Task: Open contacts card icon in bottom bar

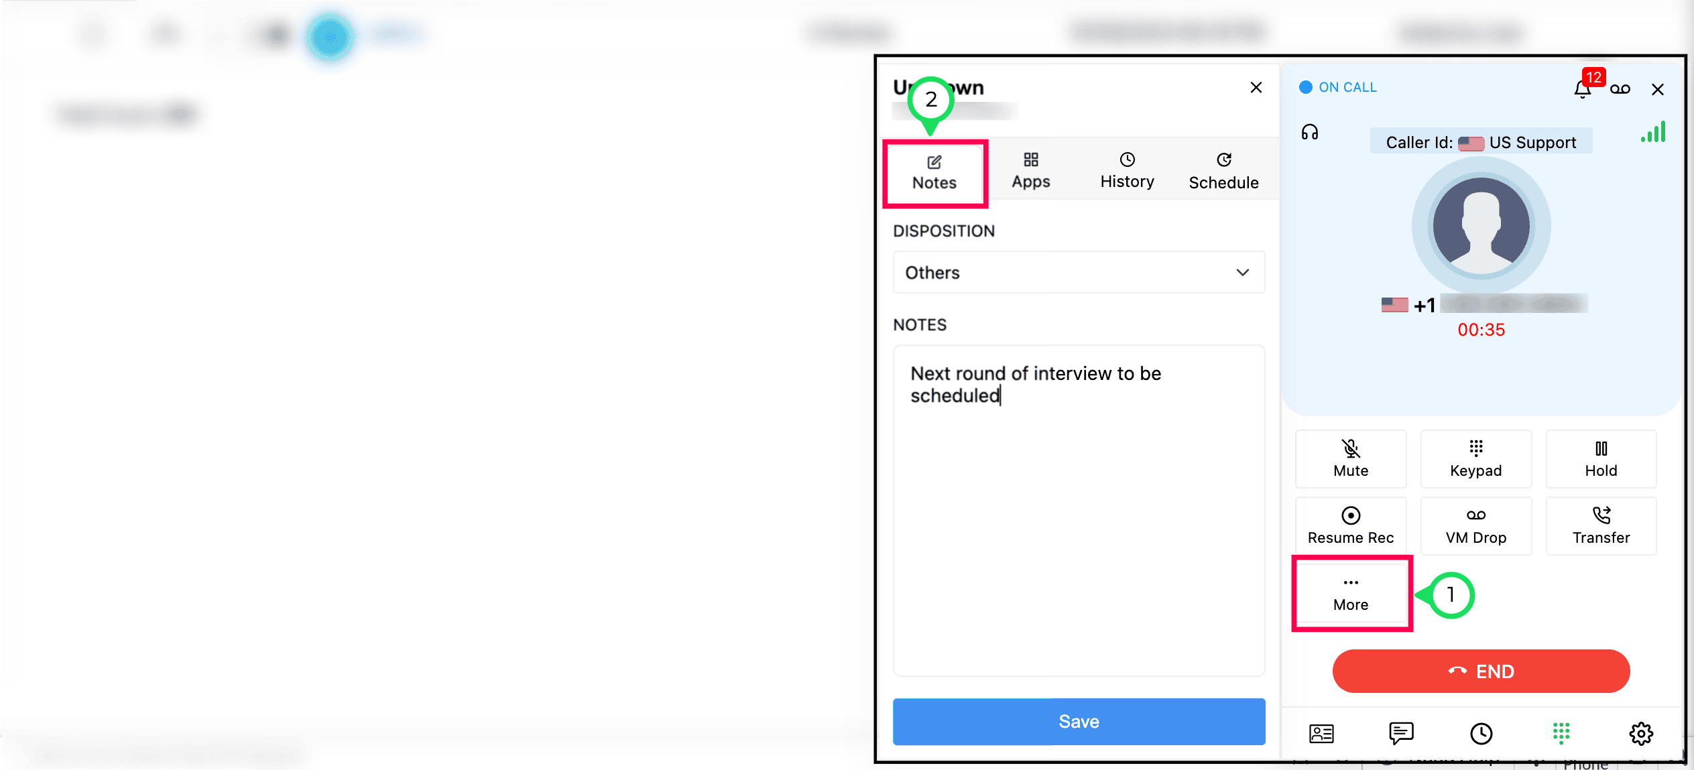Action: click(1321, 734)
